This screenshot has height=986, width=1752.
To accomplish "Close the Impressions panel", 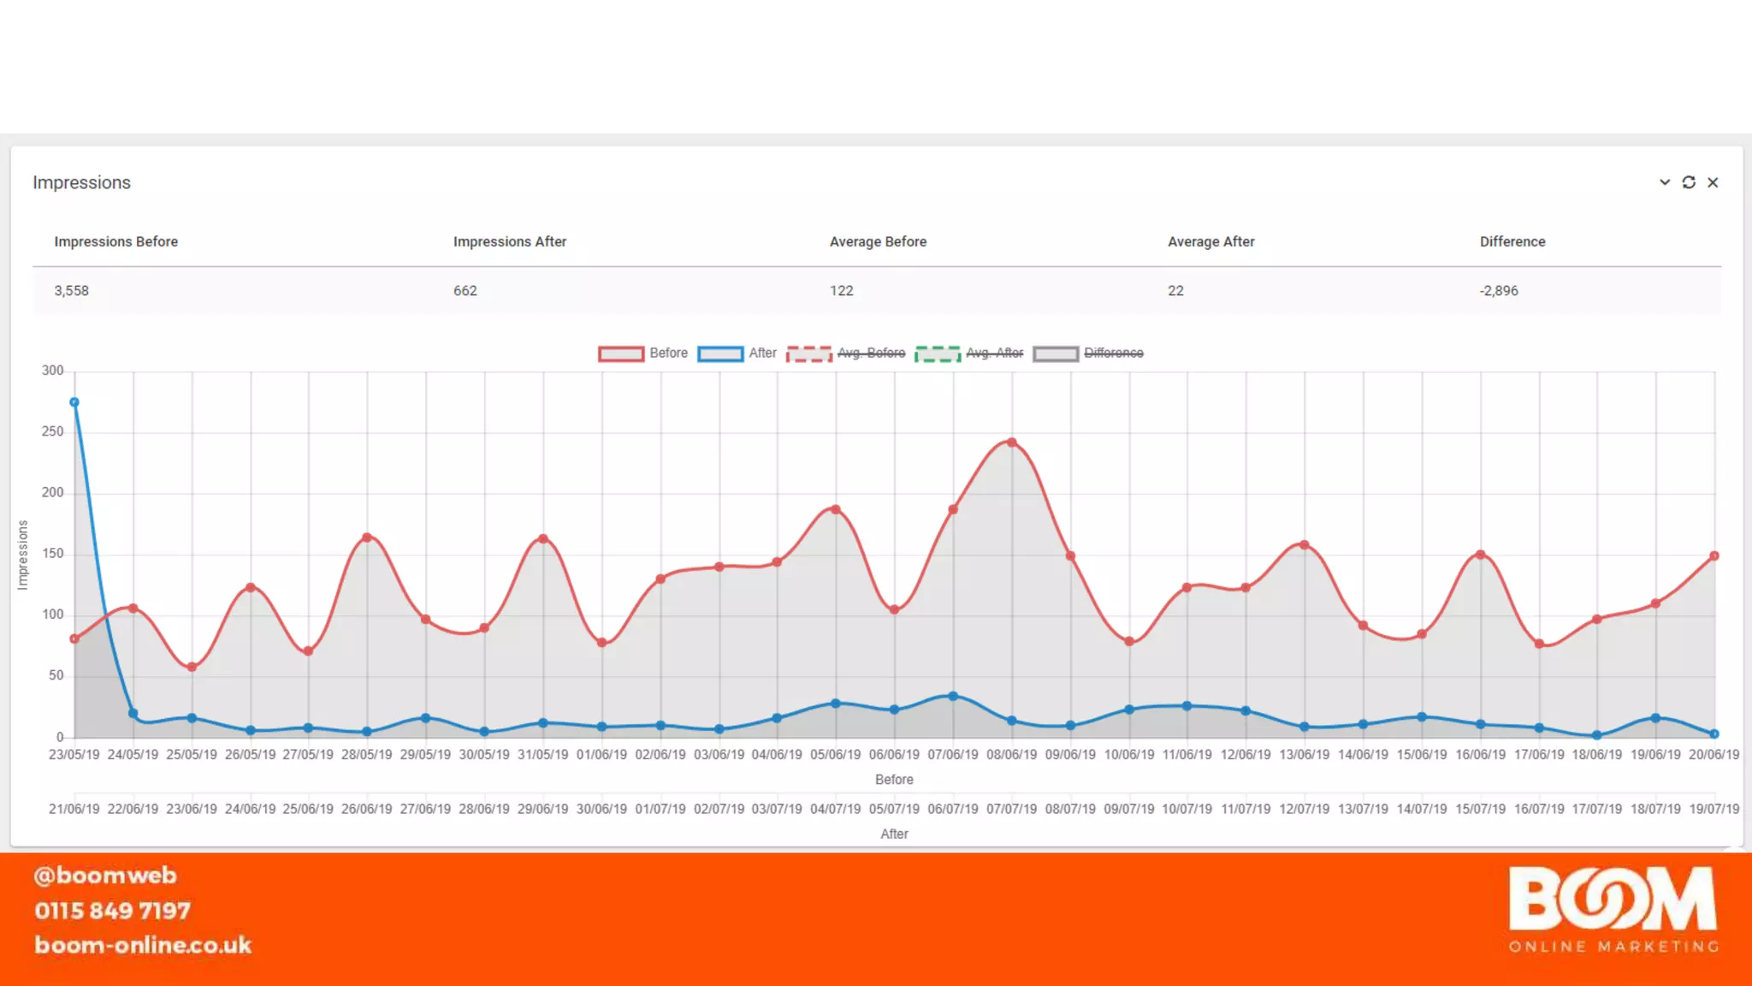I will 1713,182.
